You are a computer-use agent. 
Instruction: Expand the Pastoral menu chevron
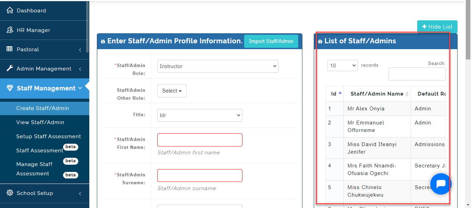[80, 50]
